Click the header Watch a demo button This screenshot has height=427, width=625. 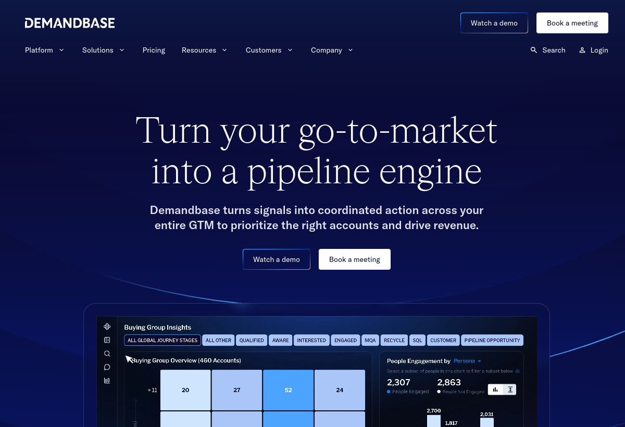pyautogui.click(x=494, y=23)
